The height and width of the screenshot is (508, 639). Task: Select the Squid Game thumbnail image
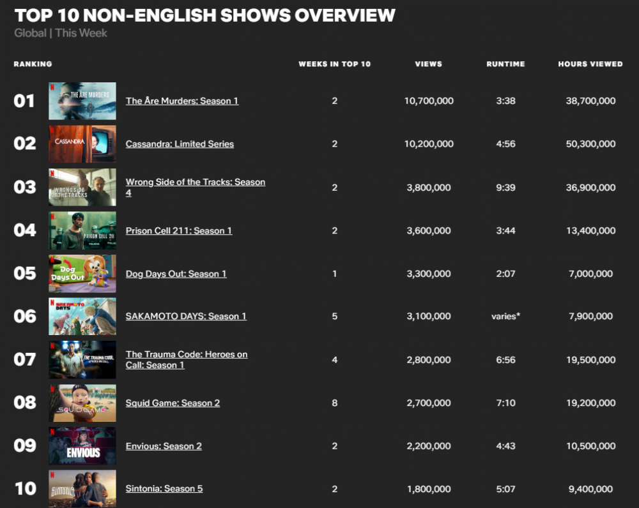82,403
